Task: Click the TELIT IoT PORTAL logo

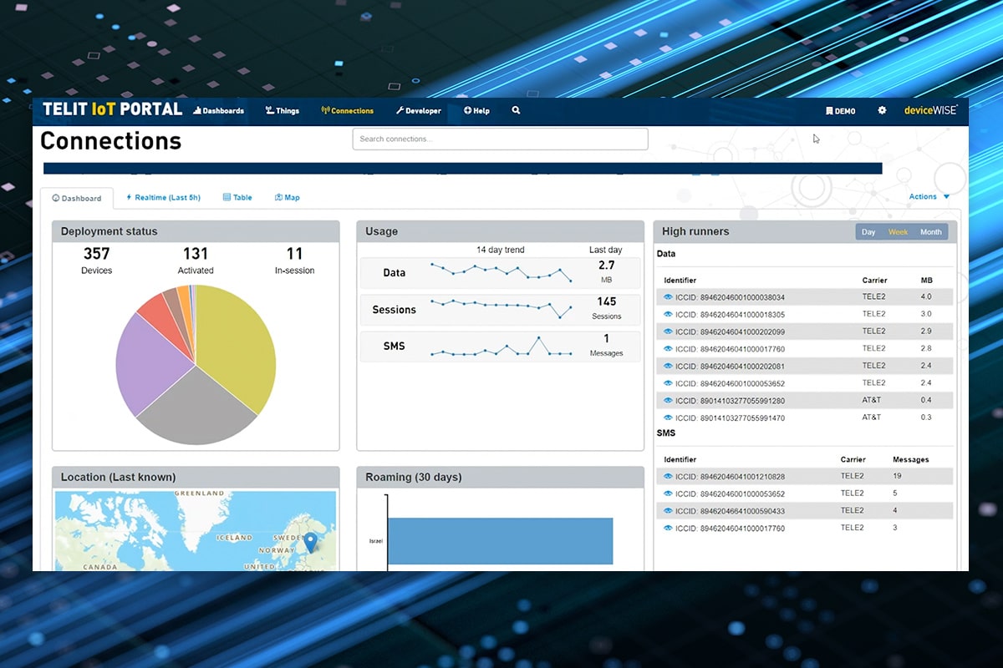Action: [x=112, y=109]
